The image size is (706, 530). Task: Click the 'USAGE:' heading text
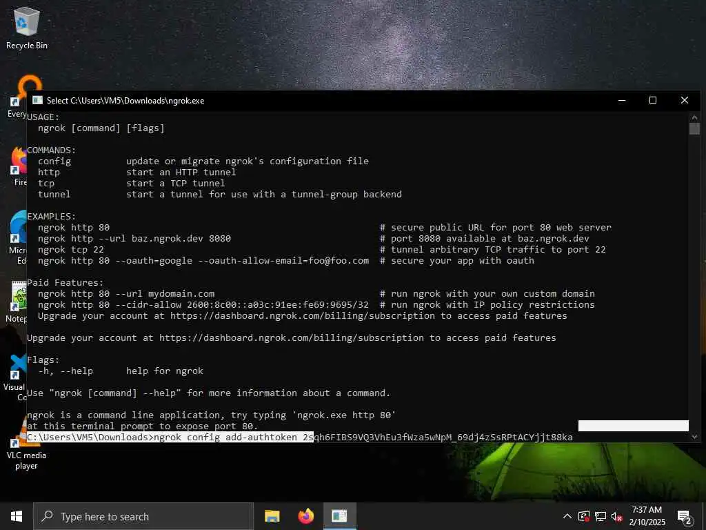coord(43,117)
